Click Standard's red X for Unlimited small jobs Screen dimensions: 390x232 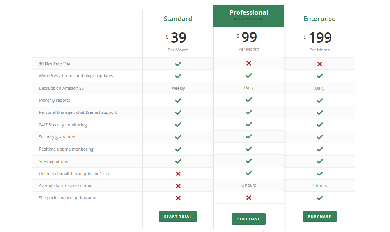tap(178, 174)
